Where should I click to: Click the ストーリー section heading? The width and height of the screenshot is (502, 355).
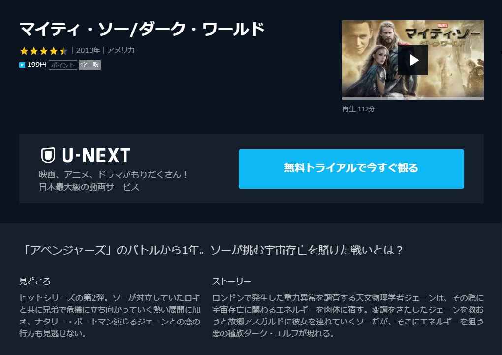(x=231, y=281)
